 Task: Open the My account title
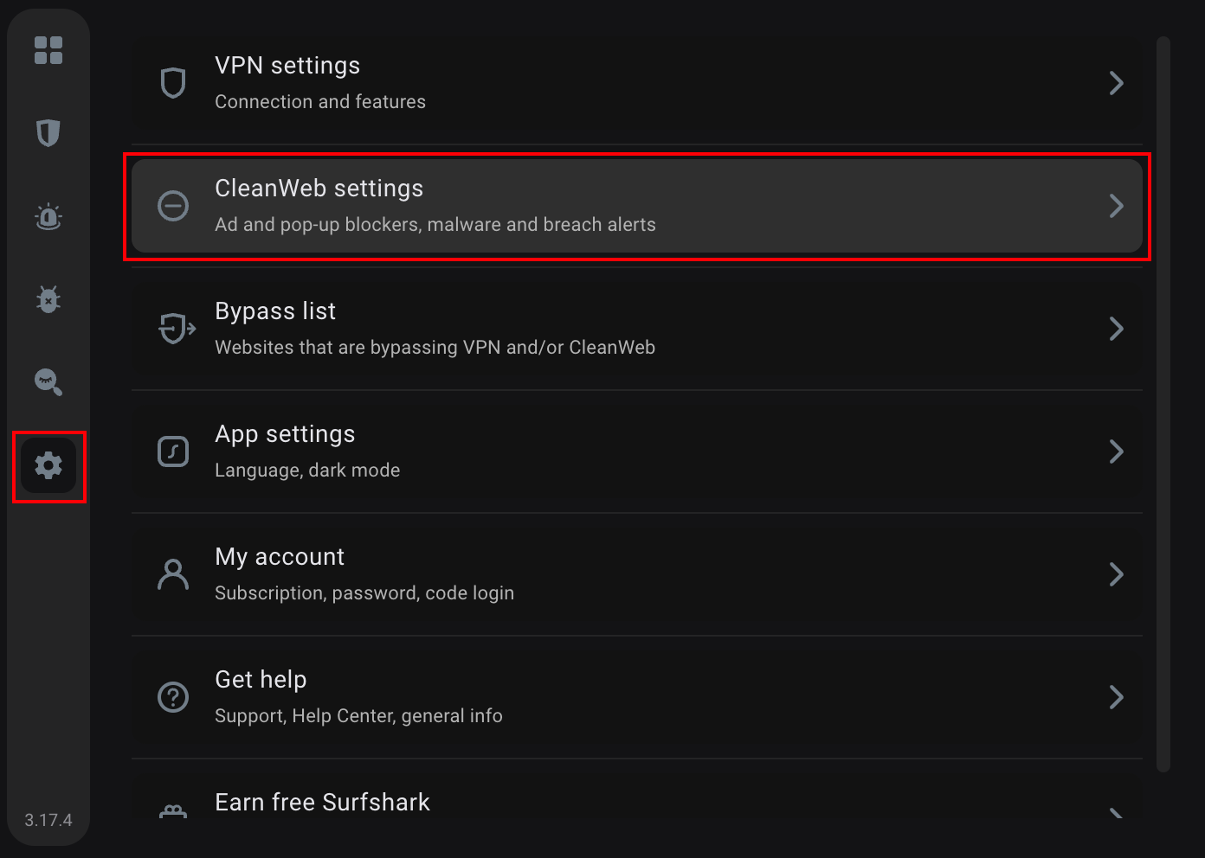pyautogui.click(x=280, y=557)
